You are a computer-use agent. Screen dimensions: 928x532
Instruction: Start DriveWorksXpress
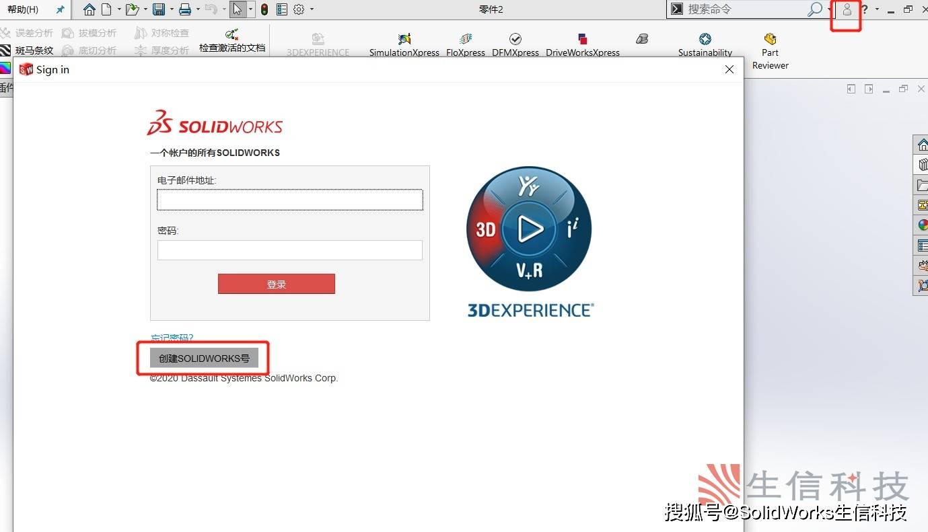point(583,40)
